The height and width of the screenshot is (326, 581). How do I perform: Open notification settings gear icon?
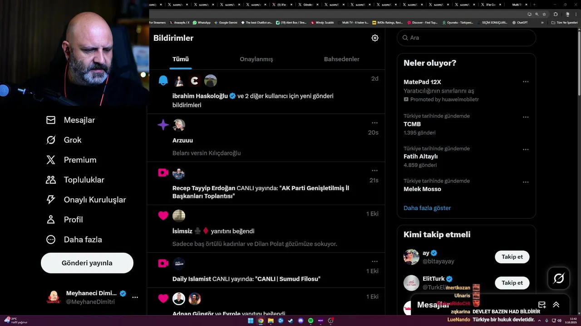[375, 38]
